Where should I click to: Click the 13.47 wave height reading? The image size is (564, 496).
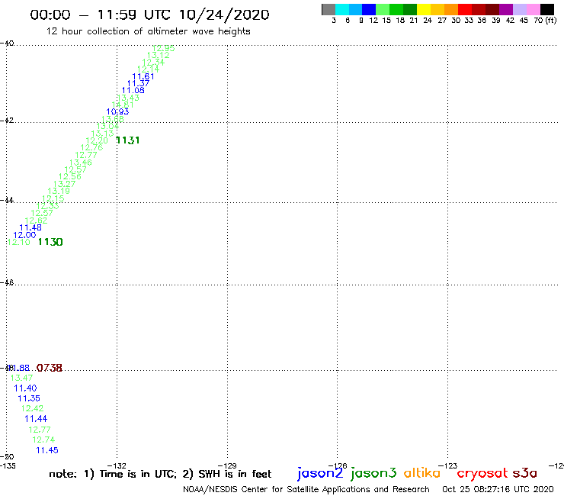coord(21,378)
